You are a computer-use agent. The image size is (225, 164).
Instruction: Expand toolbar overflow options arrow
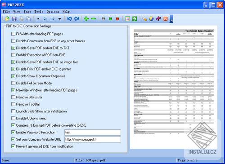[x=171, y=19]
